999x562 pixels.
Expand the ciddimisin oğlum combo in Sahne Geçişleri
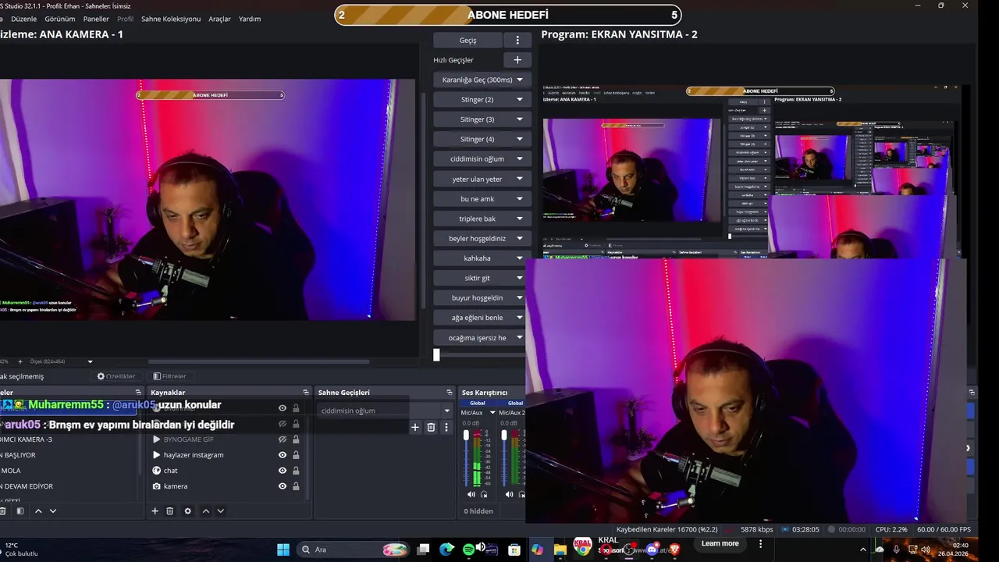click(447, 411)
